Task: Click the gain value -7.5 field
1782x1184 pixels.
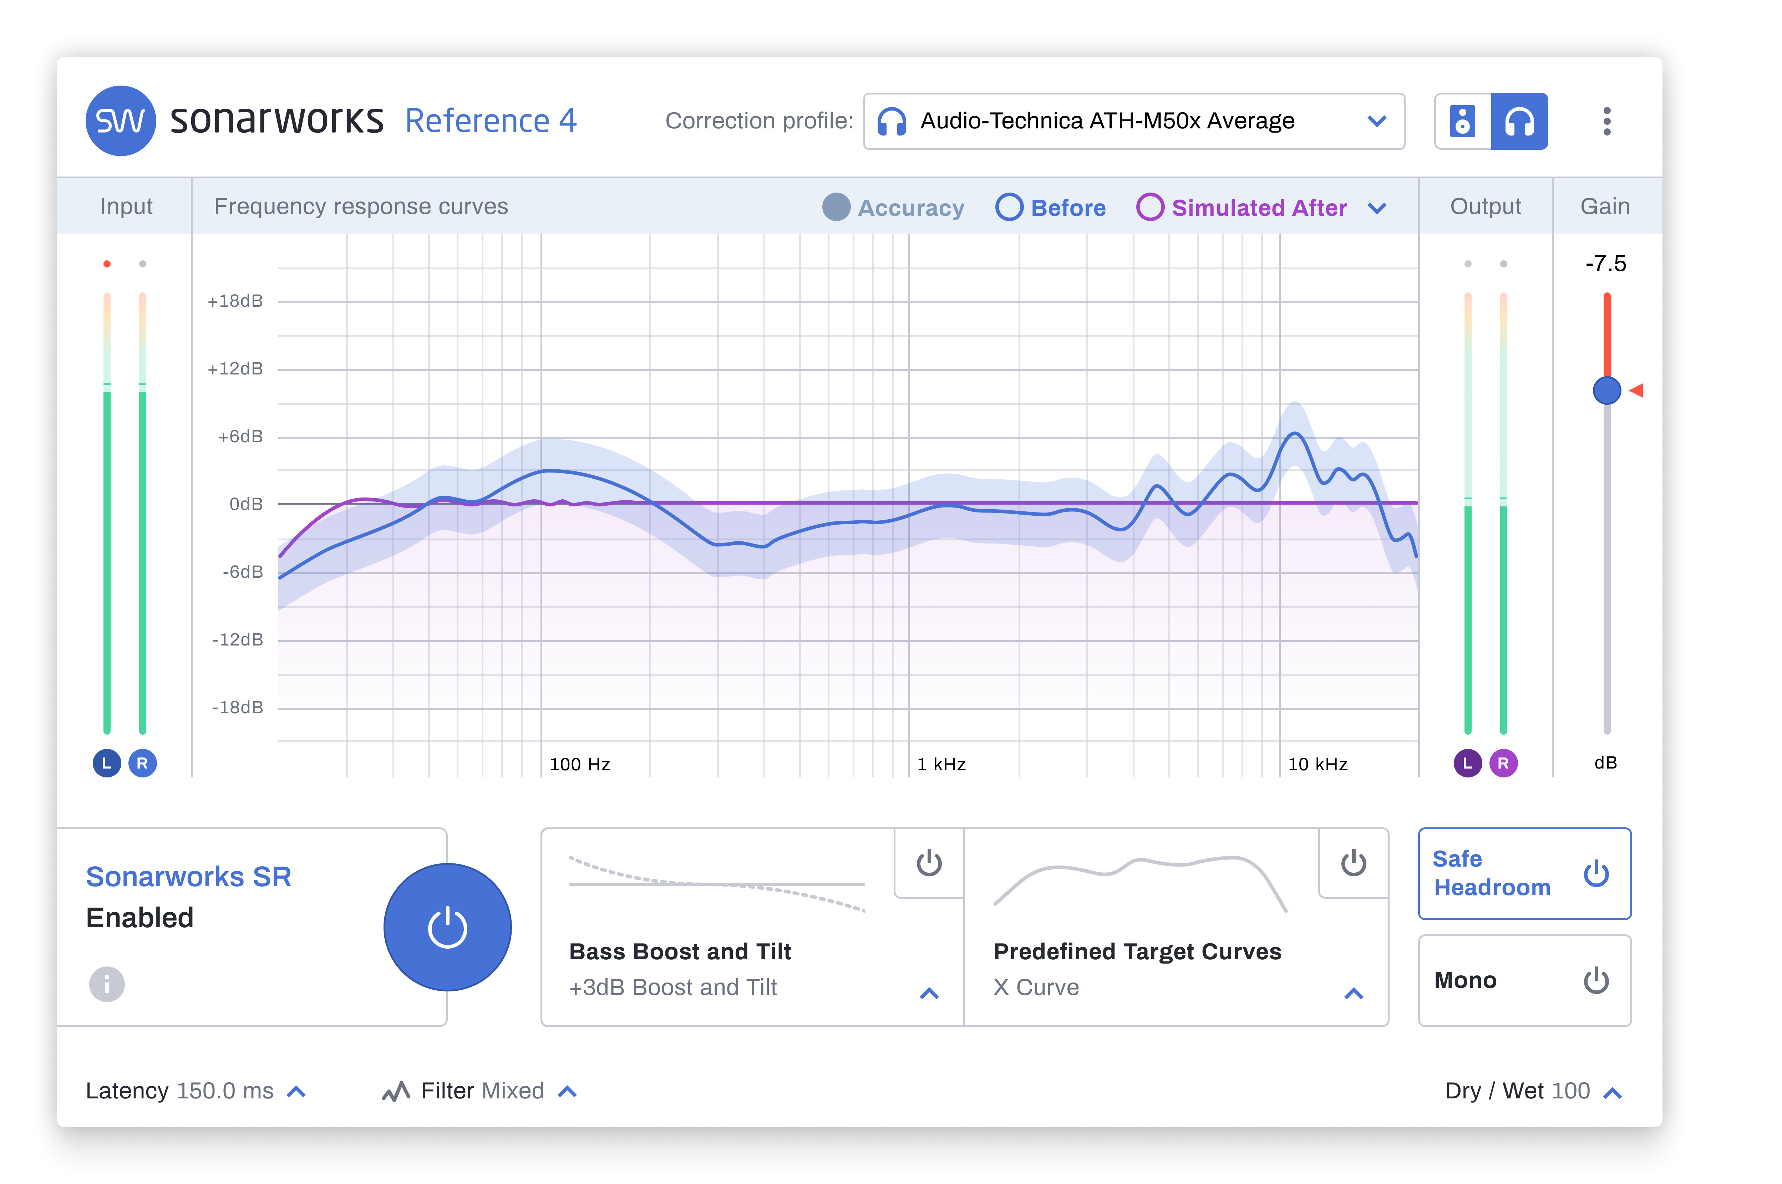Action: pyautogui.click(x=1605, y=264)
